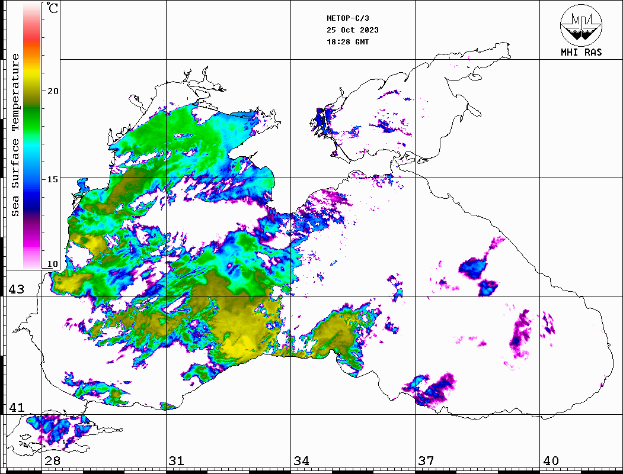Click the temperature color scale bar
Image resolution: width=623 pixels, height=474 pixels.
point(32,136)
